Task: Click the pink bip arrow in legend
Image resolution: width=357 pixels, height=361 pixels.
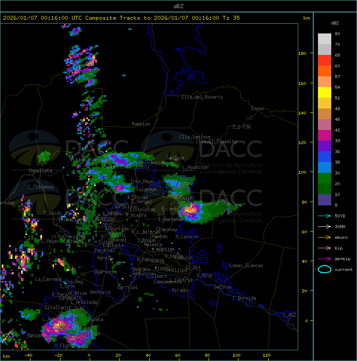Action: (x=324, y=248)
